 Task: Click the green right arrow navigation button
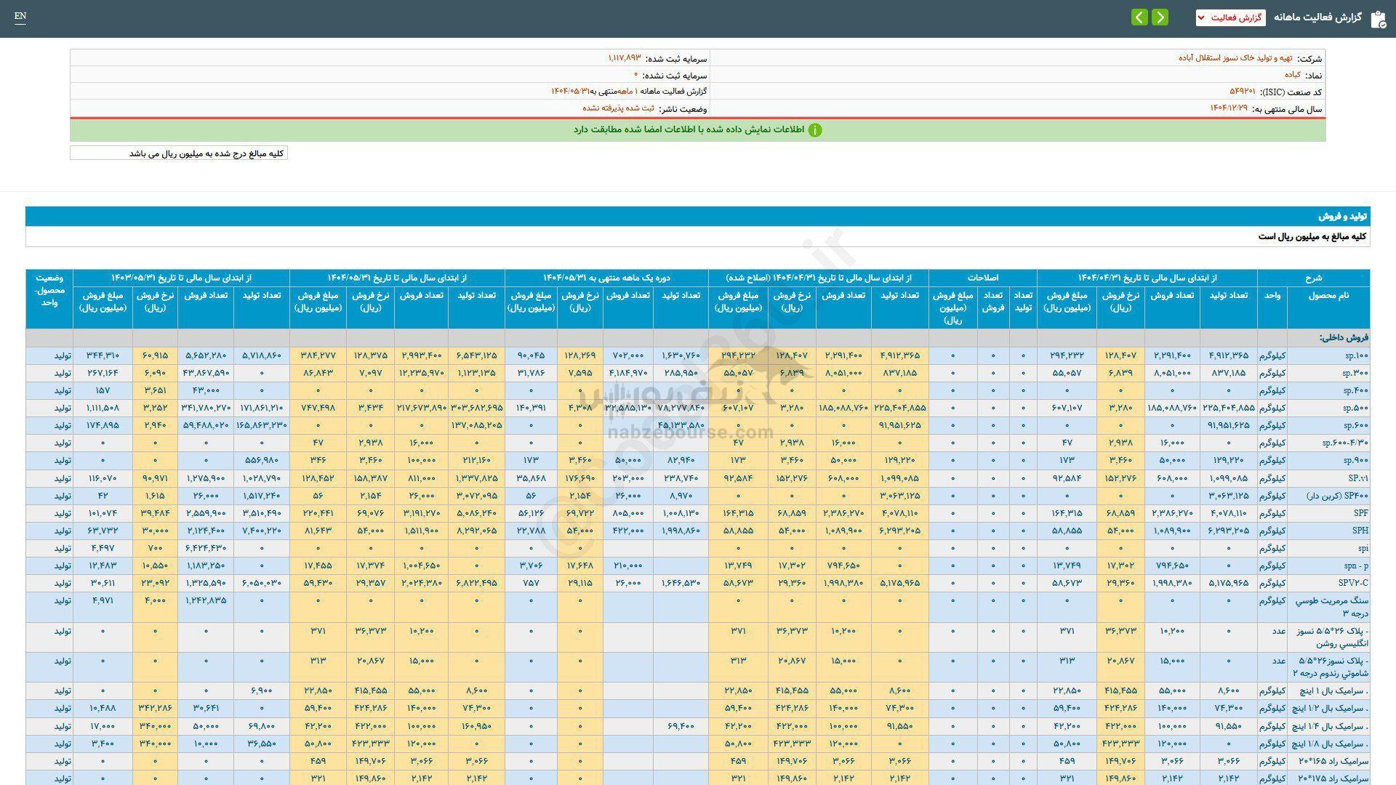pyautogui.click(x=1160, y=17)
